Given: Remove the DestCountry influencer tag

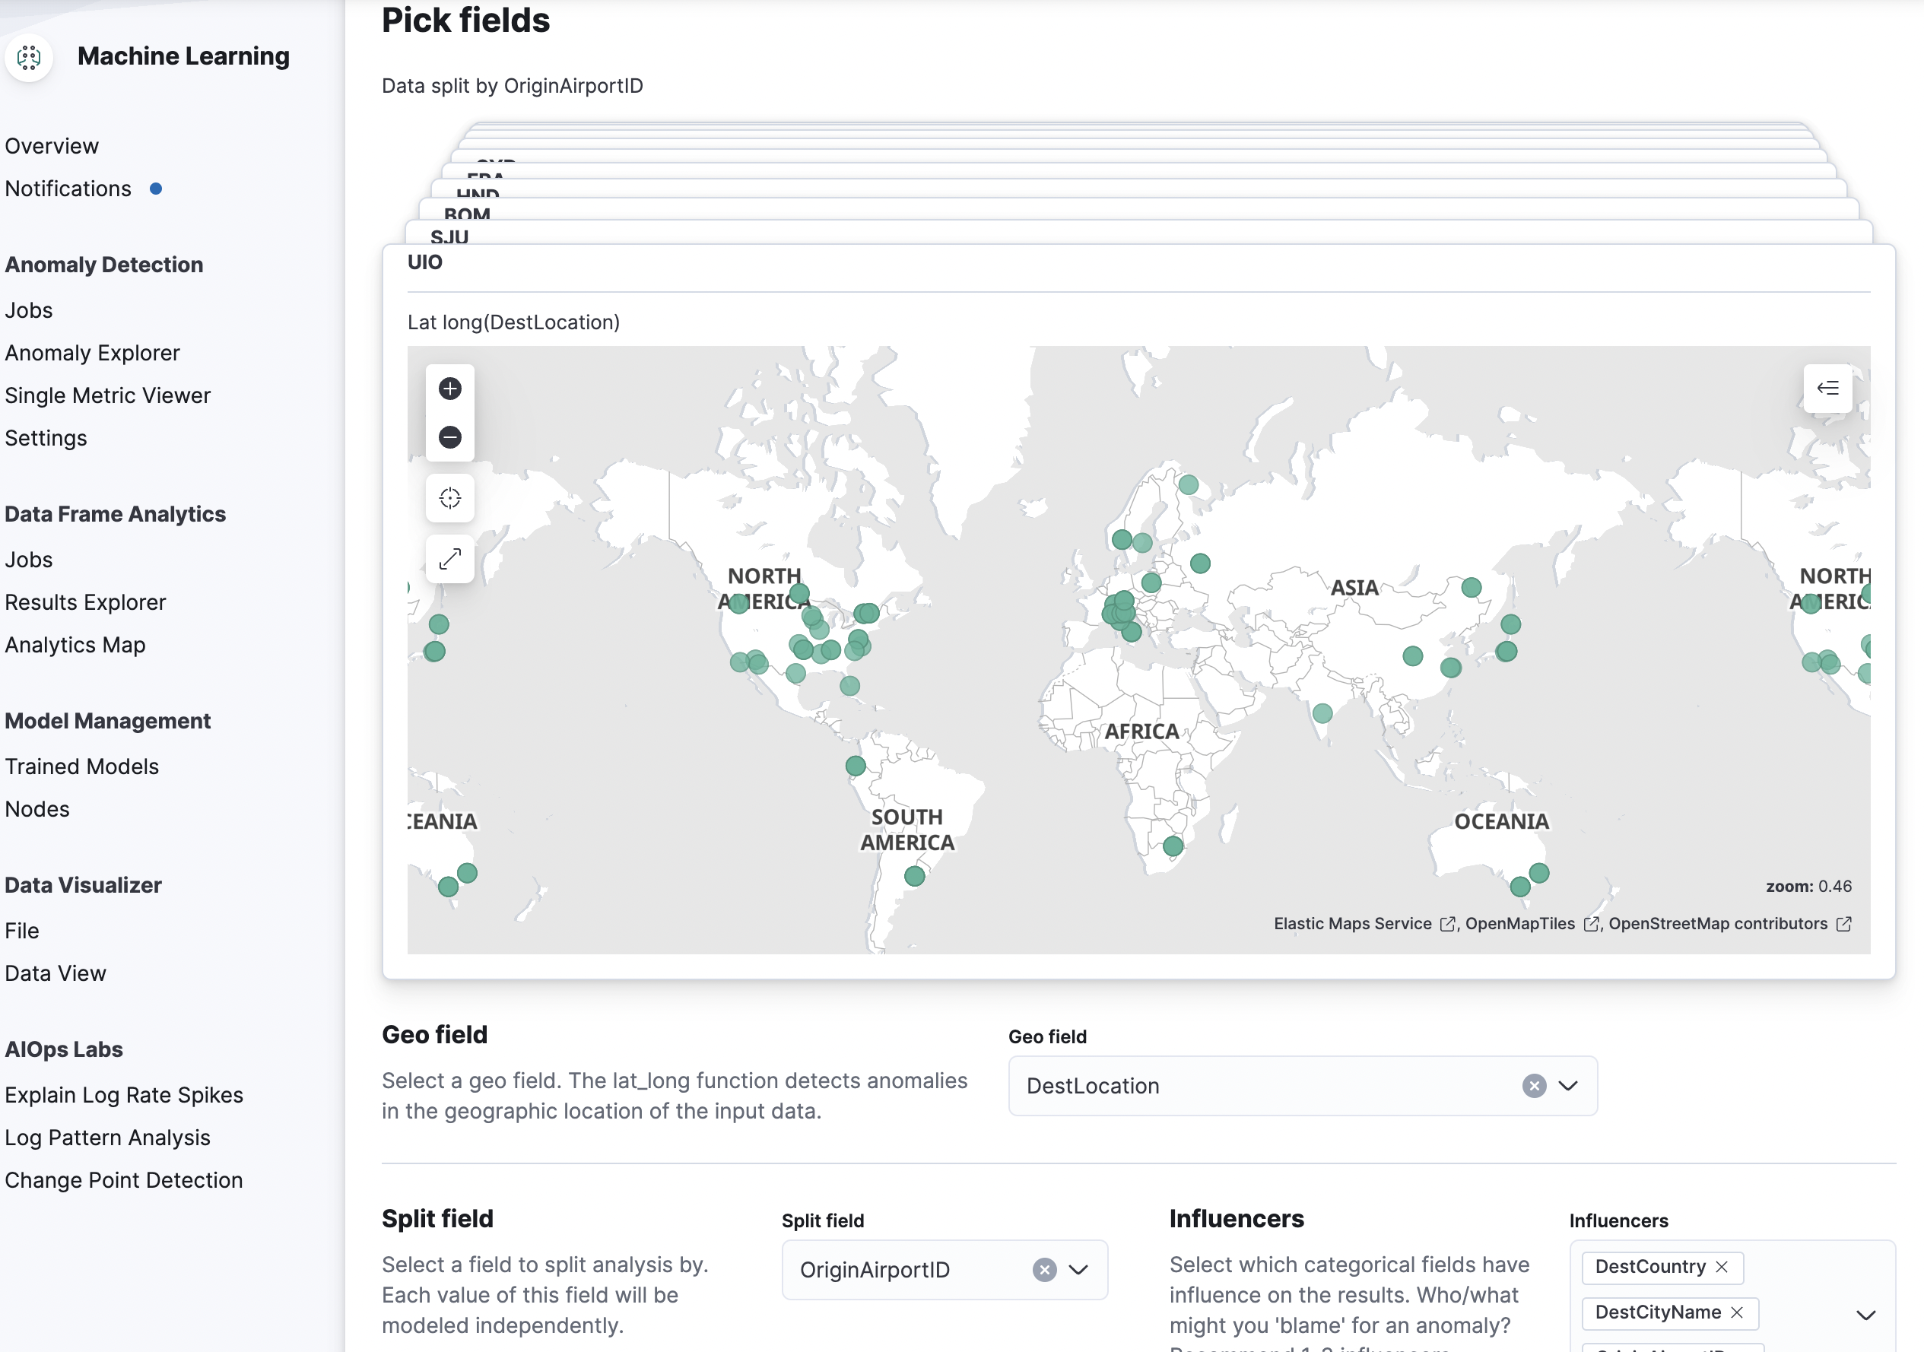Looking at the screenshot, I should click(x=1722, y=1267).
